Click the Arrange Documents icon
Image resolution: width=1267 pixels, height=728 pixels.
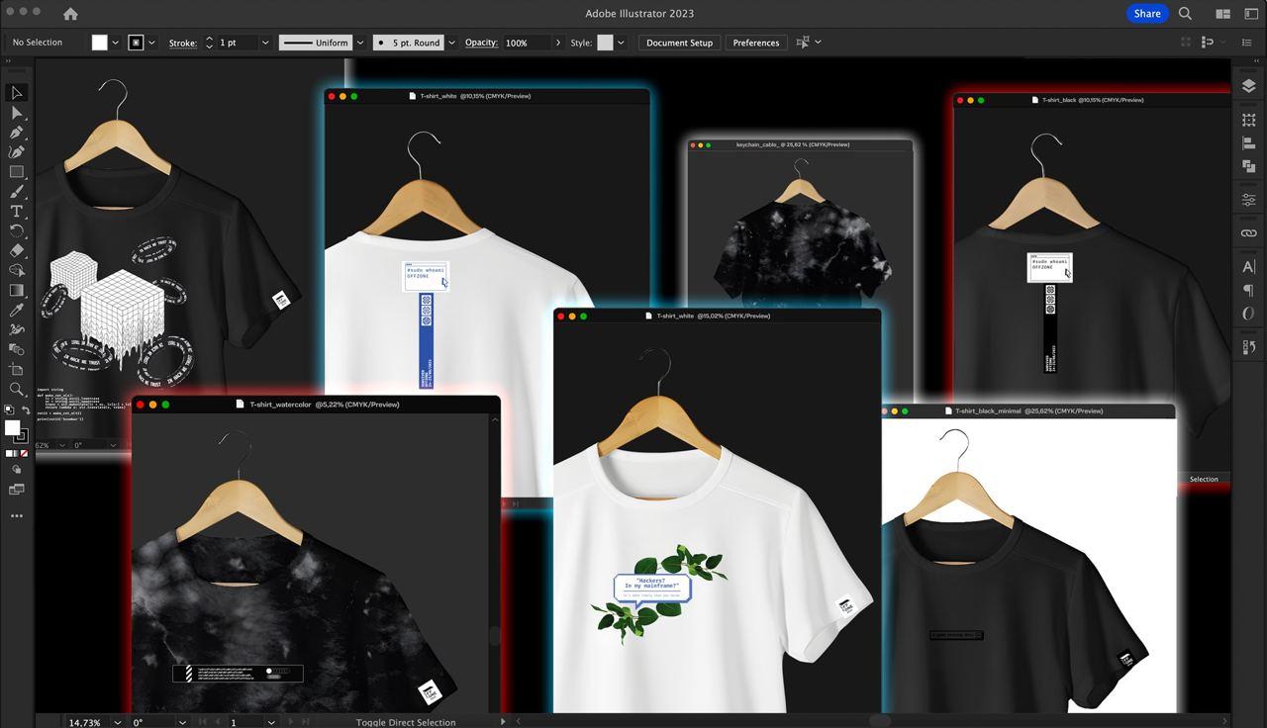coord(1223,14)
